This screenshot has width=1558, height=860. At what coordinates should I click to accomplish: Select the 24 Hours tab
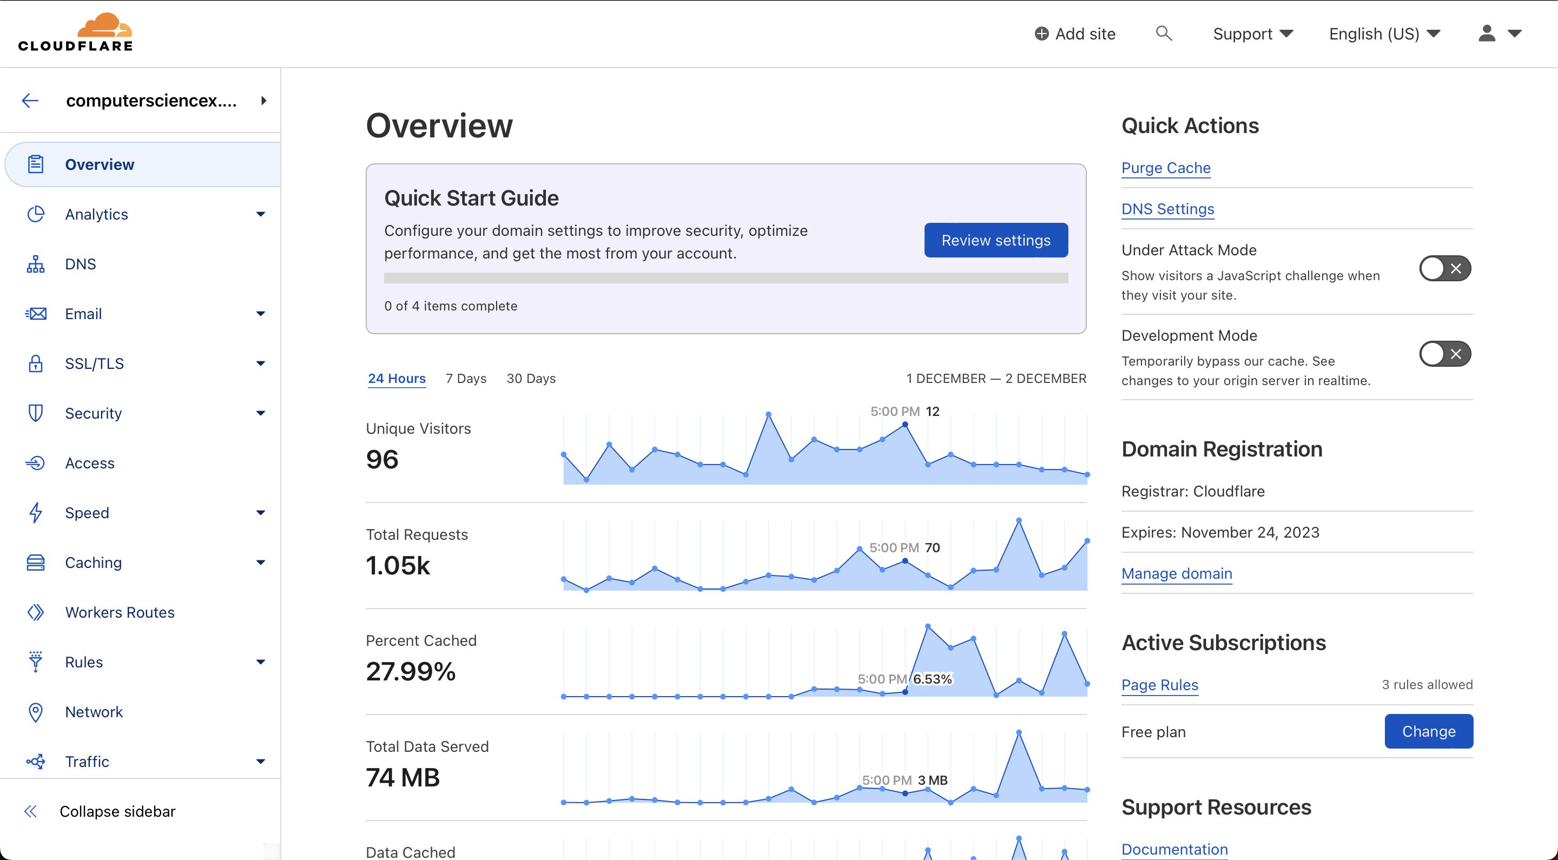click(397, 379)
